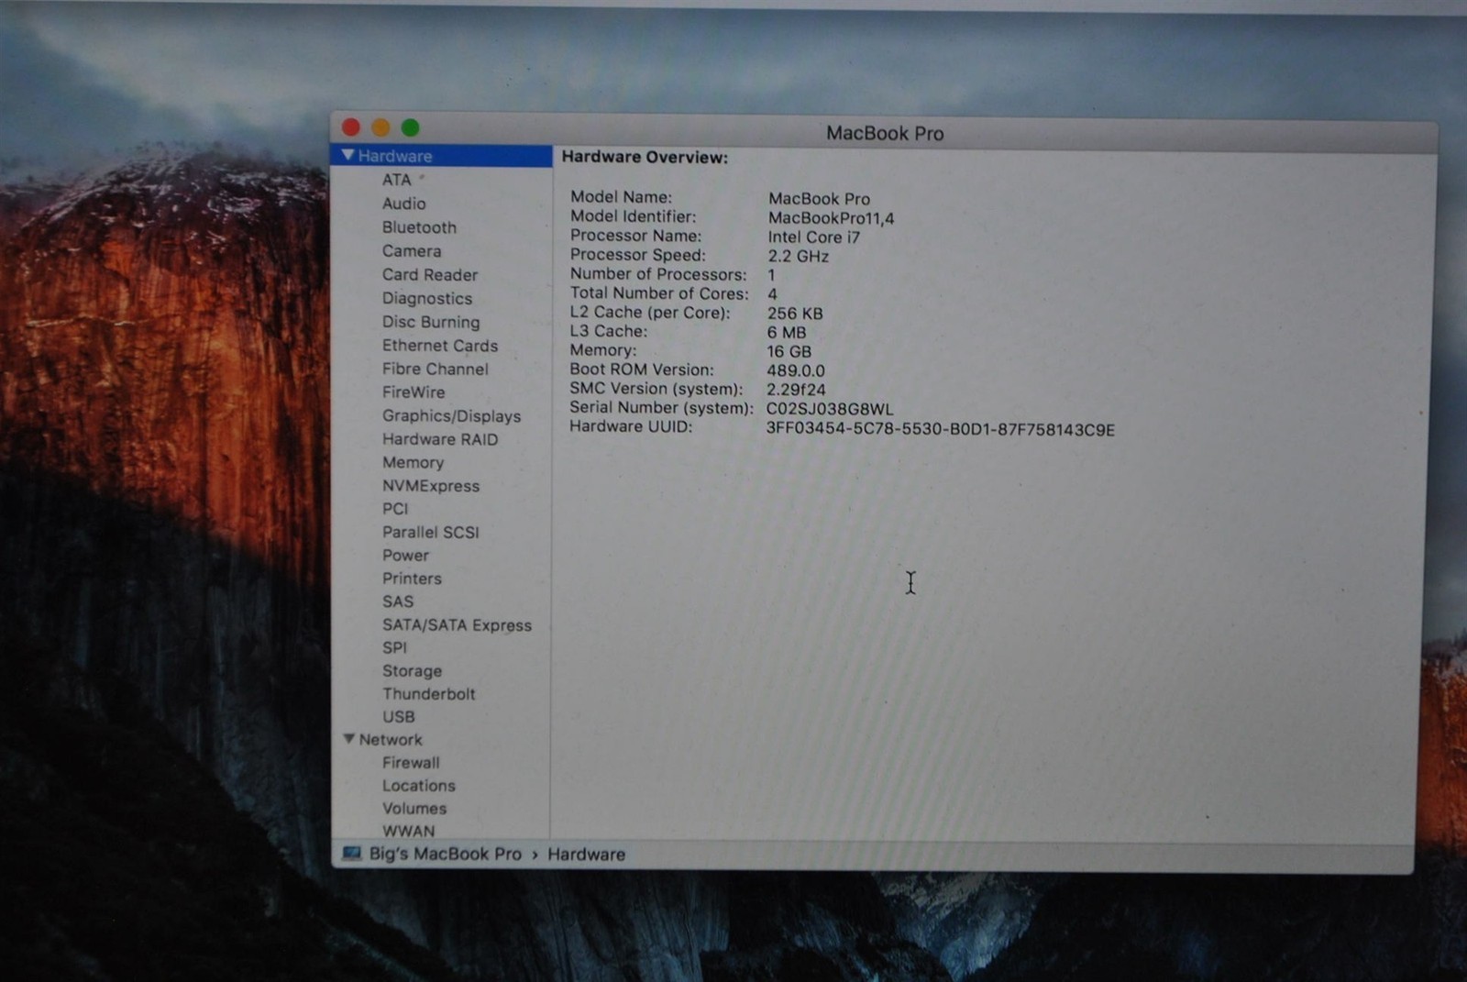Minimize the window with yellow button
Image resolution: width=1467 pixels, height=982 pixels.
[381, 127]
